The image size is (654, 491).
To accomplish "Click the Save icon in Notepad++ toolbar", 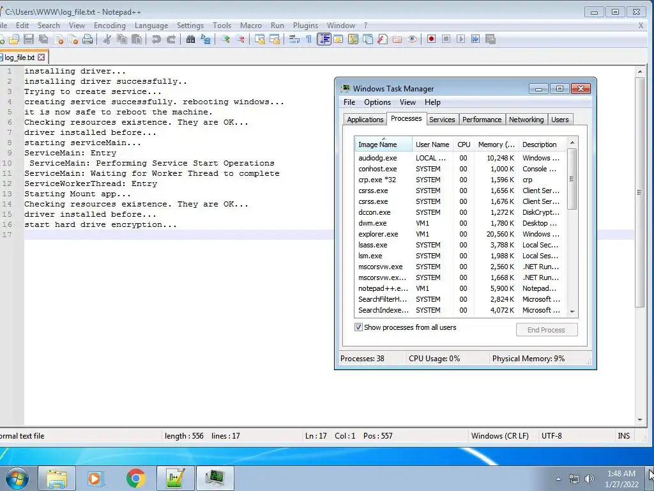I will pos(28,39).
